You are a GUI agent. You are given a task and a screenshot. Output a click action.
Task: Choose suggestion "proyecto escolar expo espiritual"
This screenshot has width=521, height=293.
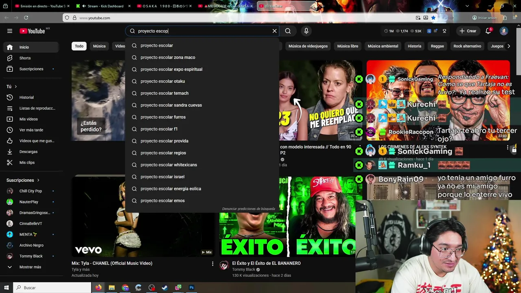pyautogui.click(x=202, y=69)
